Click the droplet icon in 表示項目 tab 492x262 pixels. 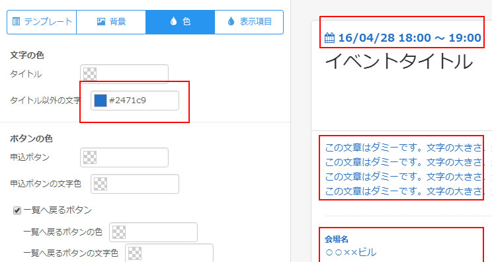[231, 21]
